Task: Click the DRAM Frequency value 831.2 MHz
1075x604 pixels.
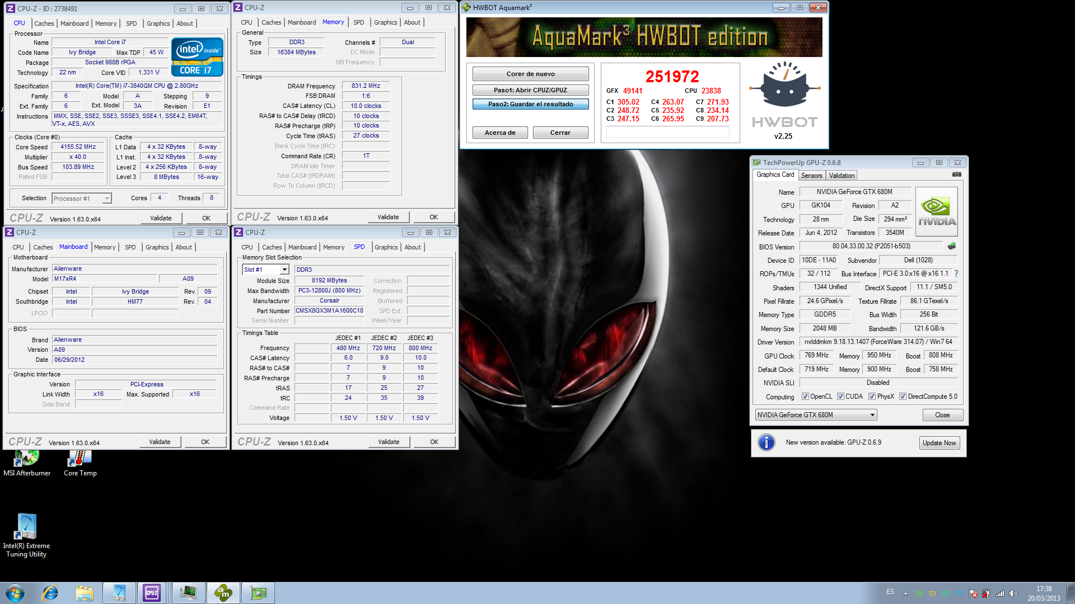Action: pos(366,86)
